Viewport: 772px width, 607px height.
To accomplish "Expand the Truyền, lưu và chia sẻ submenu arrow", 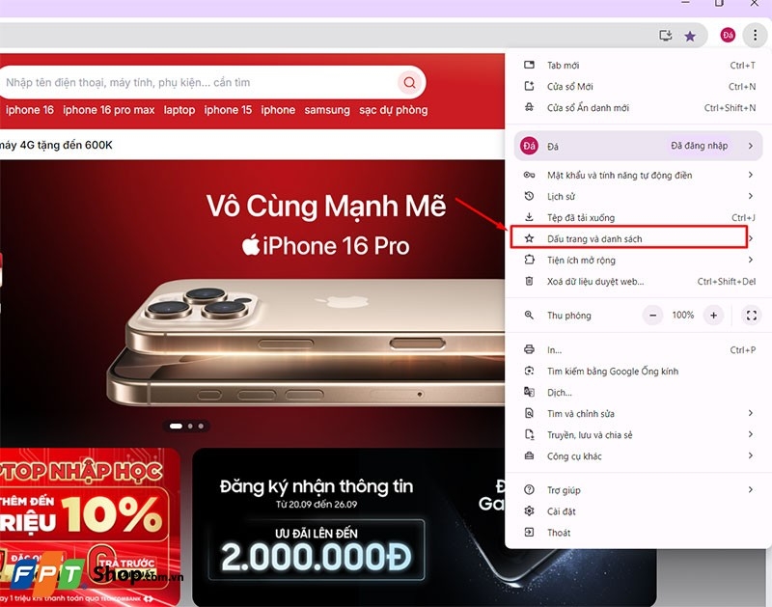I will [x=751, y=434].
